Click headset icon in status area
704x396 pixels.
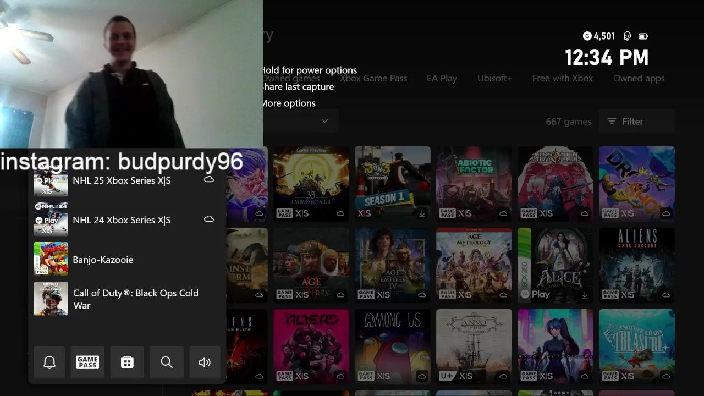(x=627, y=36)
